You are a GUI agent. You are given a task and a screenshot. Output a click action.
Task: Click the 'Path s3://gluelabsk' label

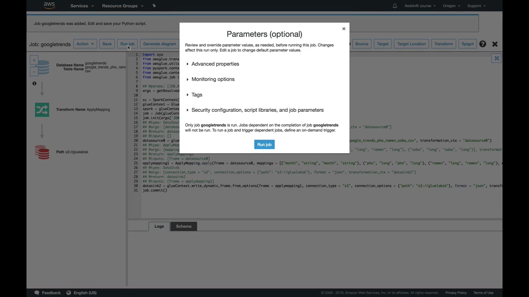pyautogui.click(x=72, y=152)
